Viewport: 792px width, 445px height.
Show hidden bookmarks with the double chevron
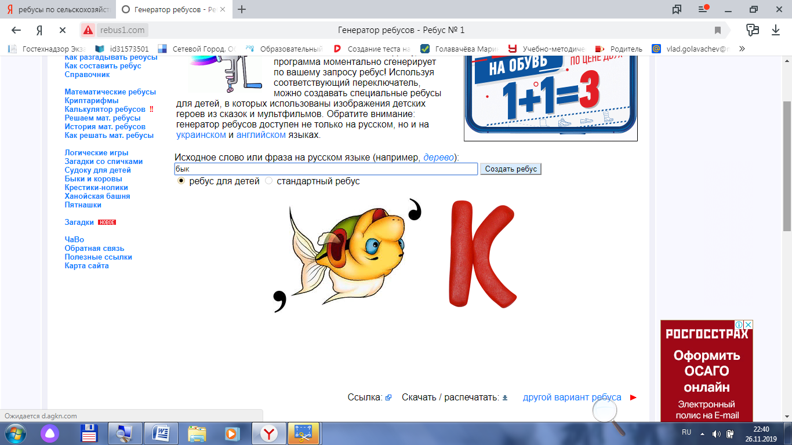click(742, 49)
